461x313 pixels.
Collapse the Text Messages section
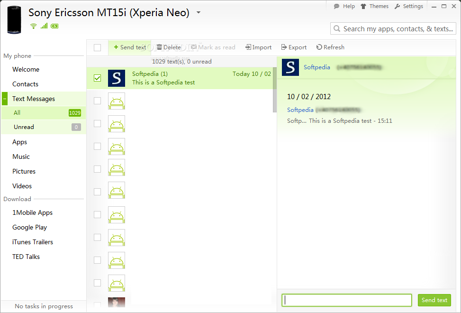[x=5, y=99]
